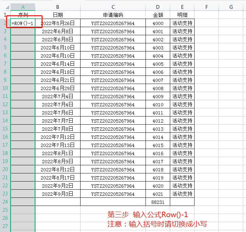Click amount cell 4015
The image size is (246, 232).
coord(158,145)
